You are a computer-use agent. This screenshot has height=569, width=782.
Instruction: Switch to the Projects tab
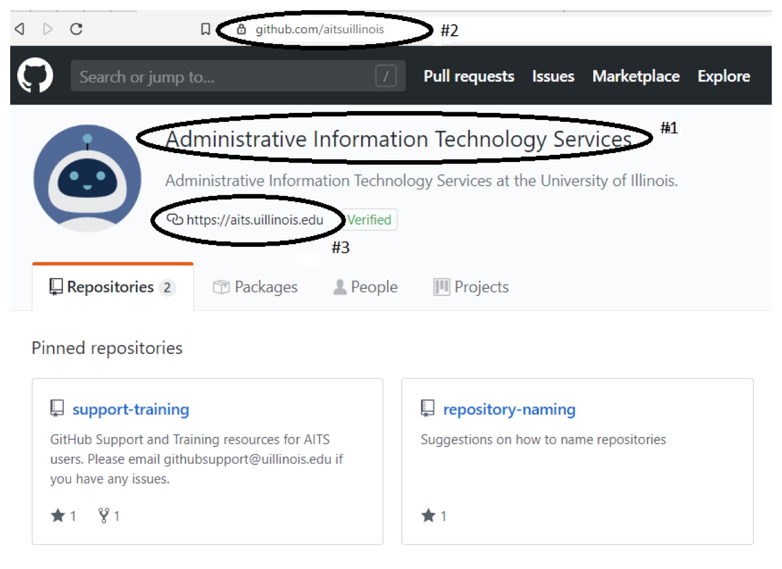click(471, 287)
